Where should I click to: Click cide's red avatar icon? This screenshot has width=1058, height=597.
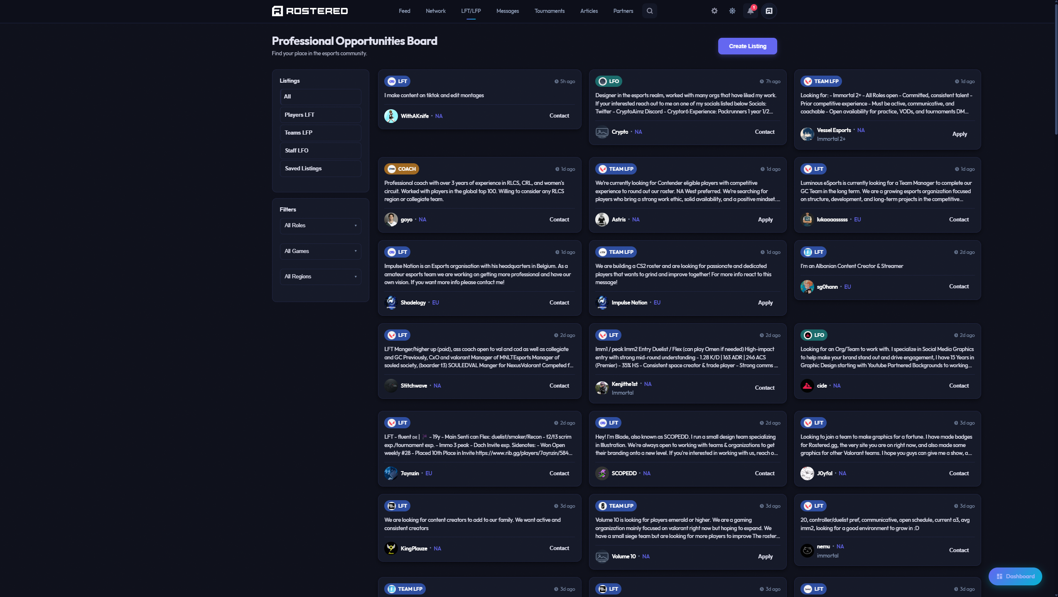pyautogui.click(x=807, y=386)
